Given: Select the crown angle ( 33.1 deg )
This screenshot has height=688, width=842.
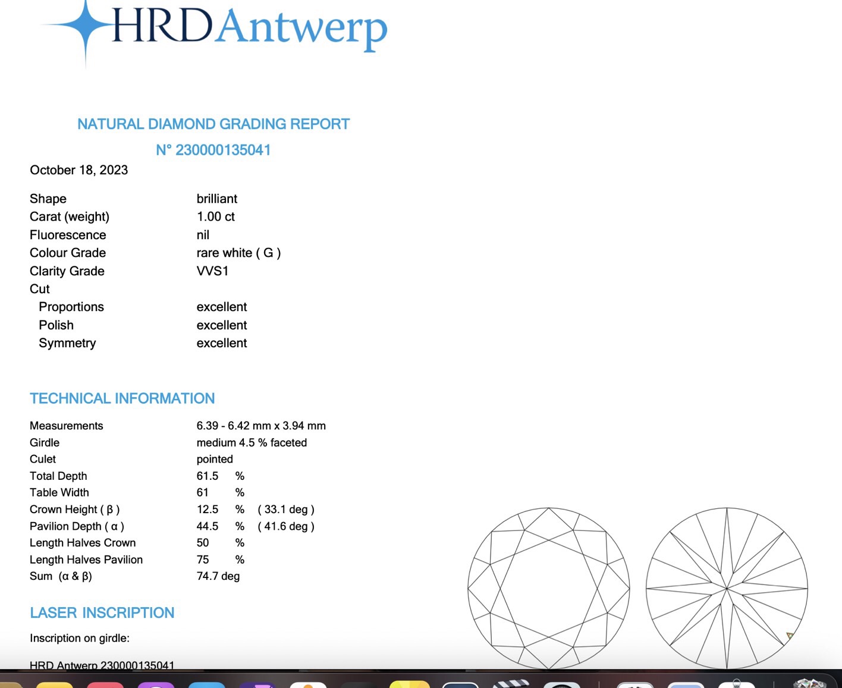Looking at the screenshot, I should tap(286, 510).
